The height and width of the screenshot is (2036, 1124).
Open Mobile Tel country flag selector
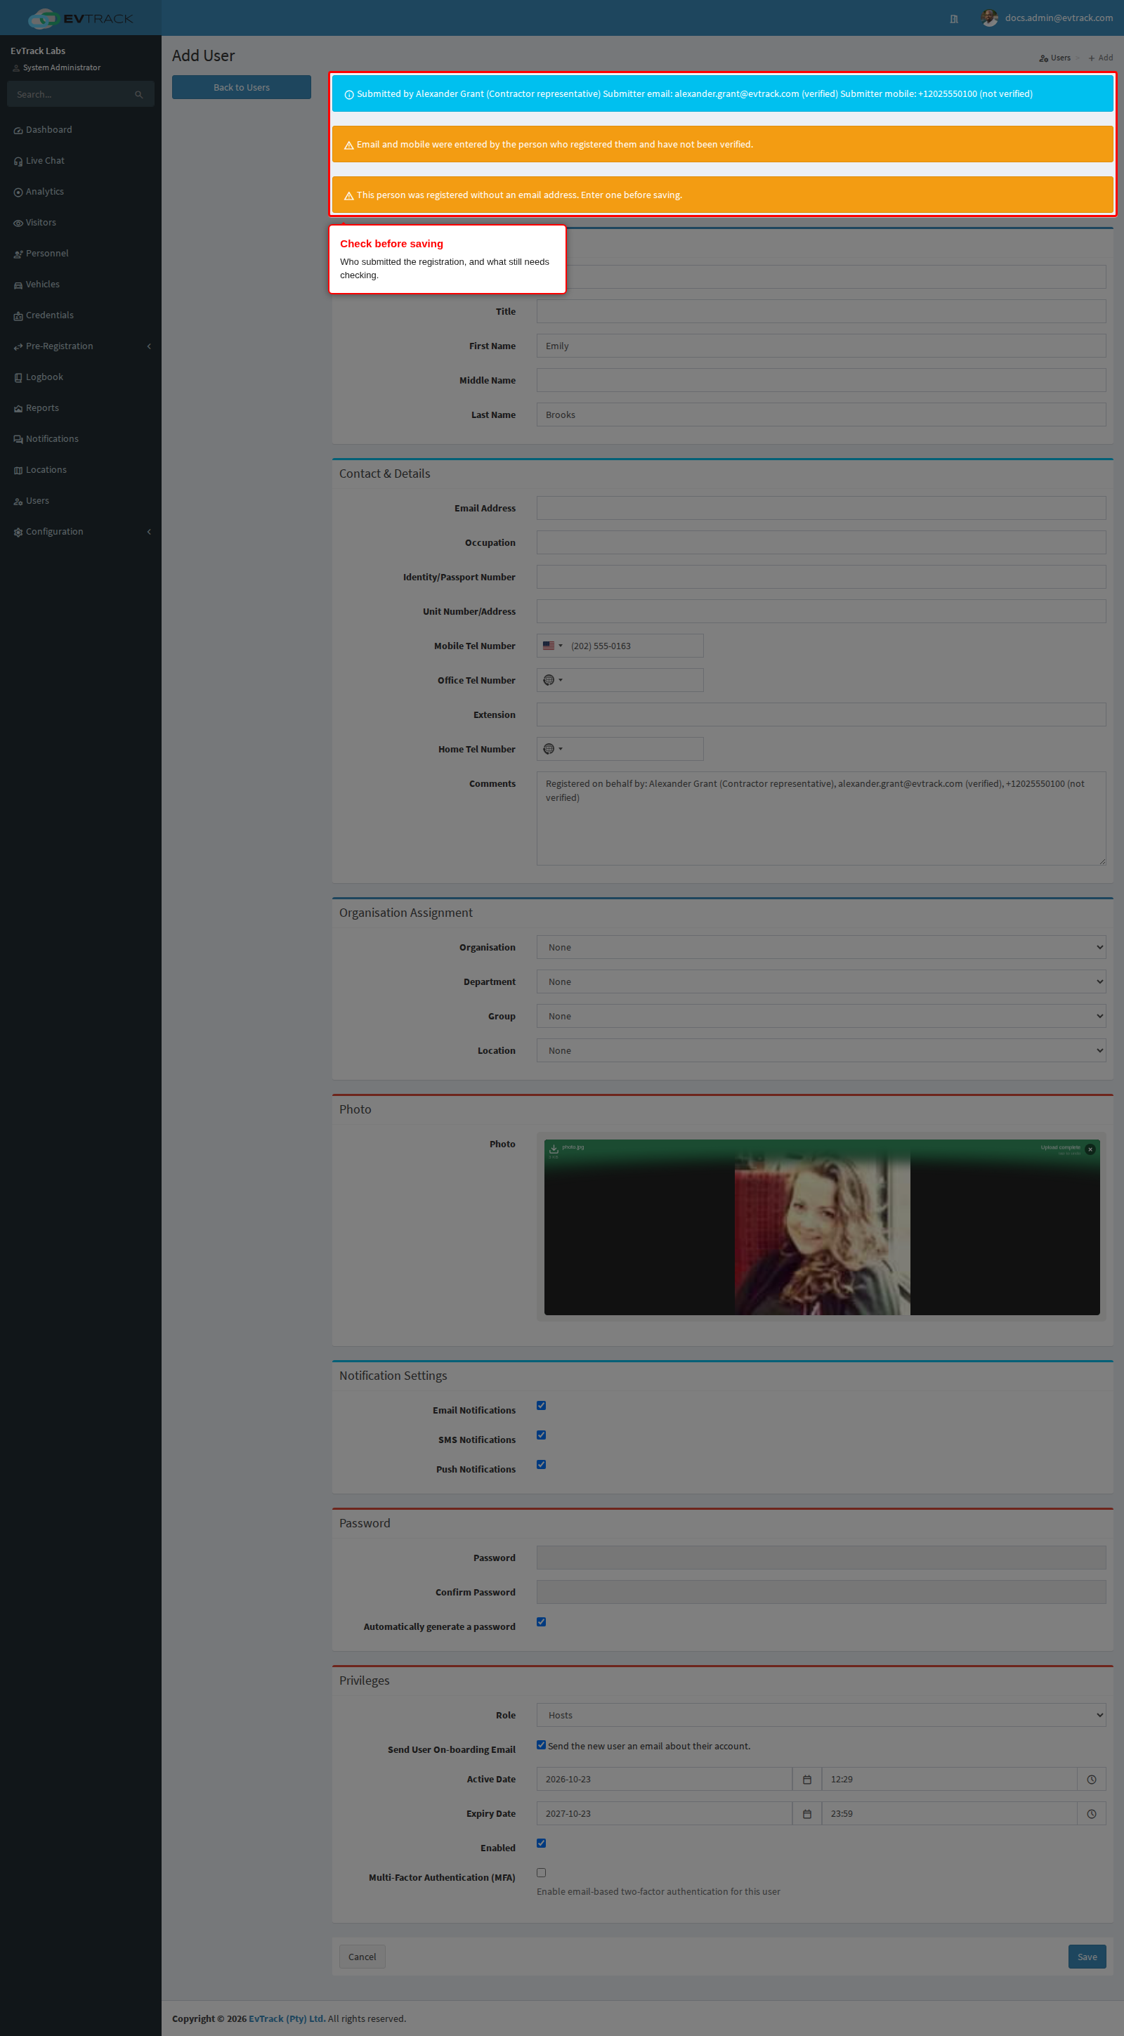pyautogui.click(x=552, y=646)
